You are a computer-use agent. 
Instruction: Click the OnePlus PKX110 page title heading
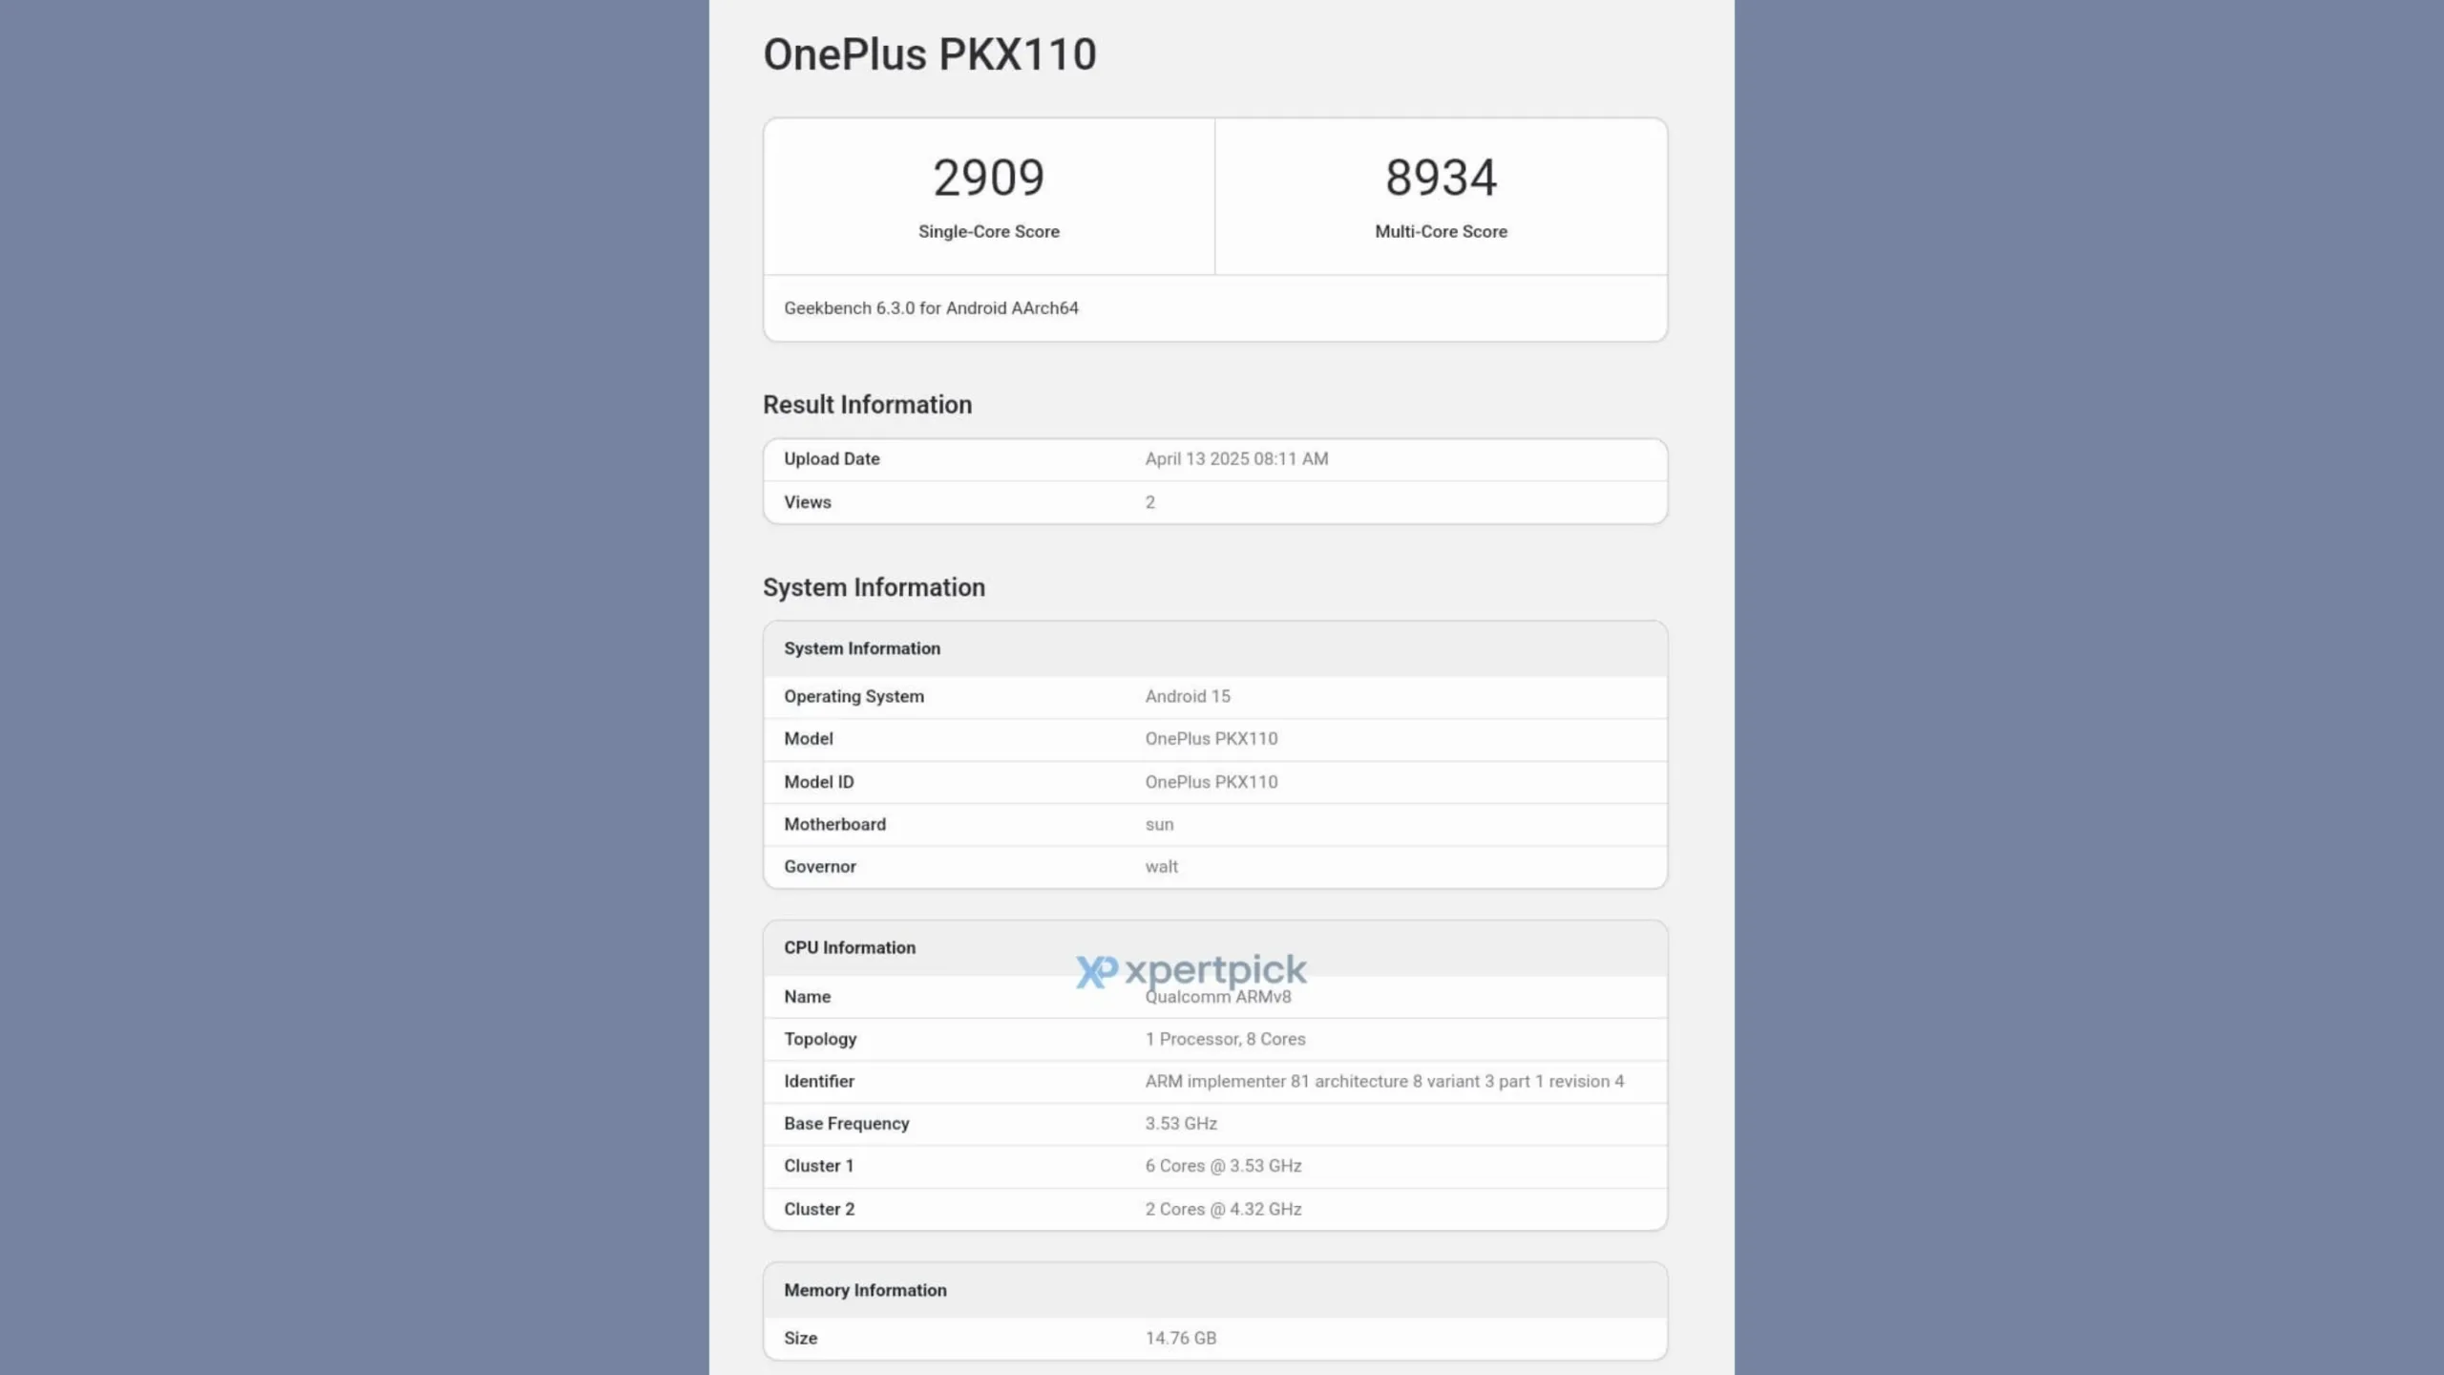pyautogui.click(x=930, y=54)
